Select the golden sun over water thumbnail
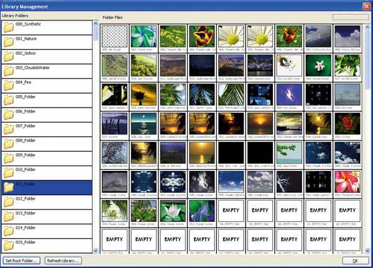 [x=201, y=153]
